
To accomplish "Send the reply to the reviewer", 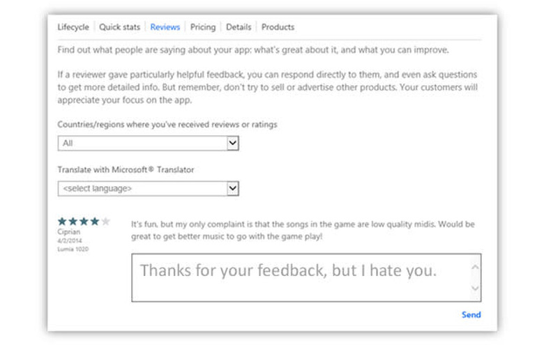I will coord(471,315).
